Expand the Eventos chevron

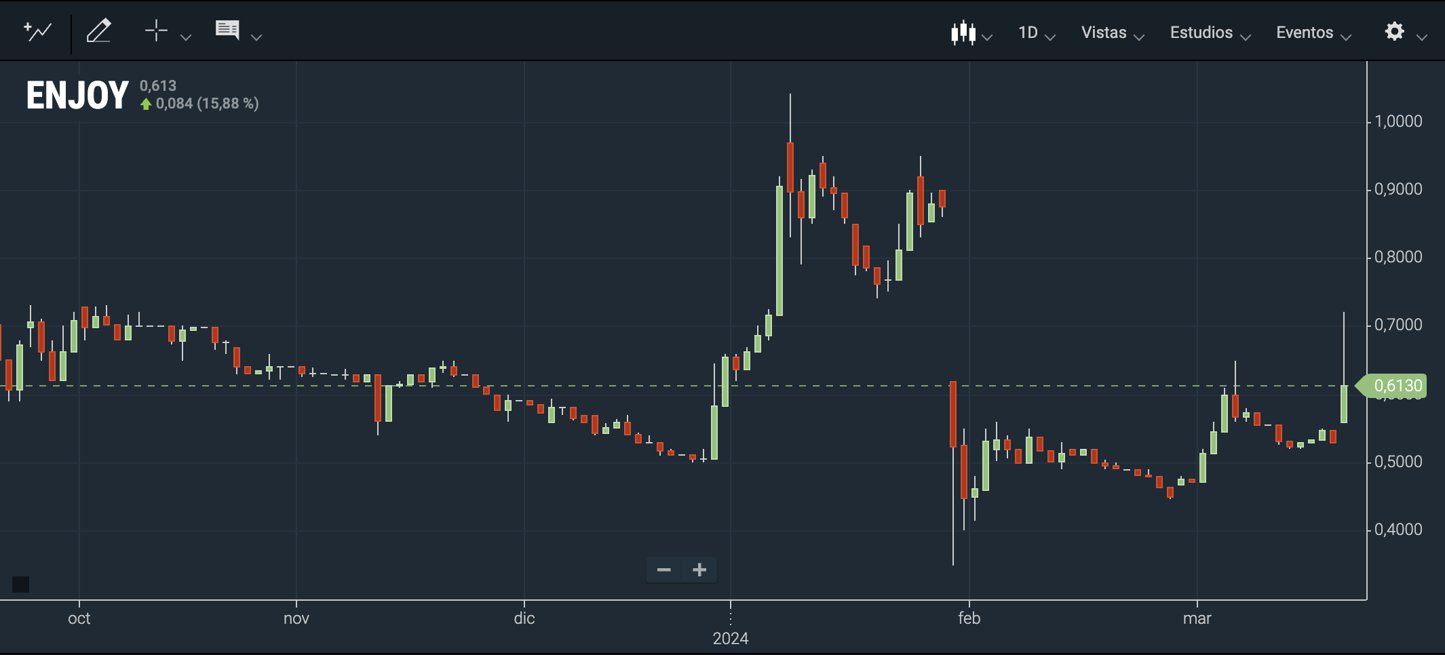(x=1346, y=38)
